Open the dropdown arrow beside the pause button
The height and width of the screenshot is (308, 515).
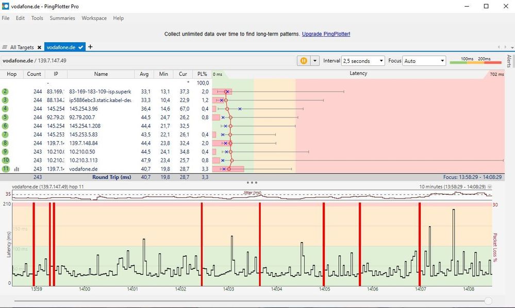coord(315,61)
